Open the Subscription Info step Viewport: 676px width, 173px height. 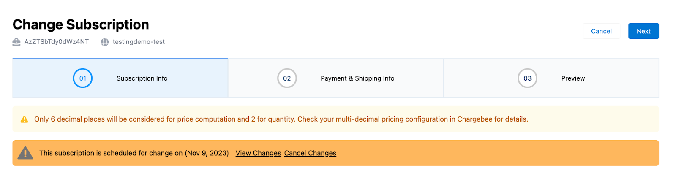pos(142,78)
